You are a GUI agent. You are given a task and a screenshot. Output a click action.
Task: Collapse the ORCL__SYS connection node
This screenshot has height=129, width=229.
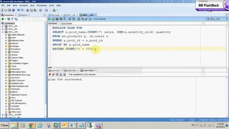point(3,32)
